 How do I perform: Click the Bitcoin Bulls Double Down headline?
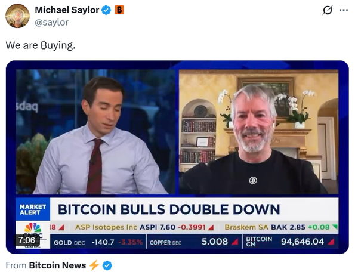pyautogui.click(x=169, y=209)
